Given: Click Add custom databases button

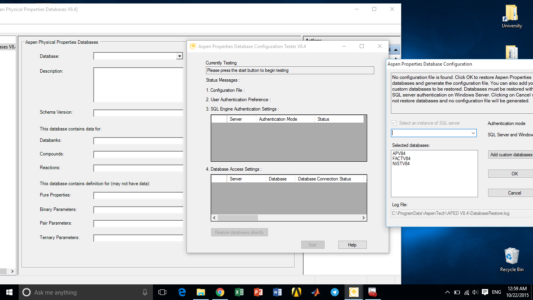Looking at the screenshot, I should pos(511,155).
